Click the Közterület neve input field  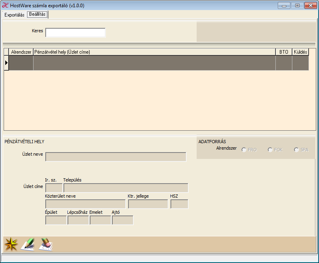[86, 204]
